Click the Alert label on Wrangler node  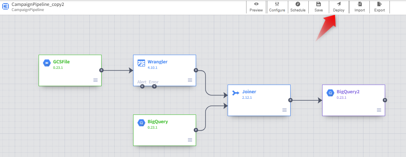point(142,82)
